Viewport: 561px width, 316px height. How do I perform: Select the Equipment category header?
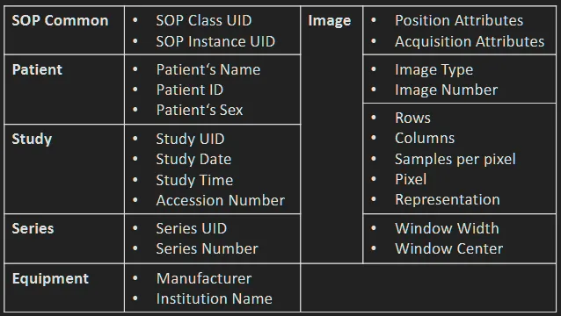coord(50,279)
